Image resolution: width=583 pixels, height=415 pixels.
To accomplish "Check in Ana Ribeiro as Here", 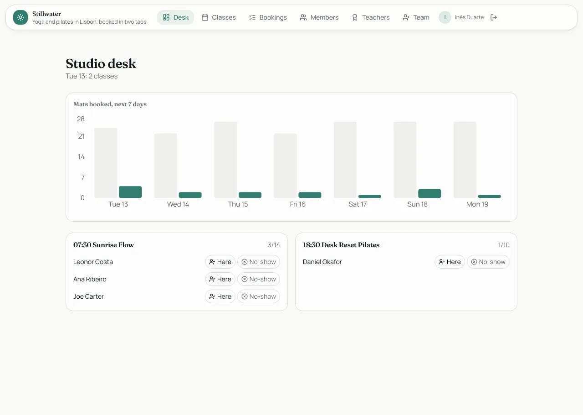I will pyautogui.click(x=220, y=279).
